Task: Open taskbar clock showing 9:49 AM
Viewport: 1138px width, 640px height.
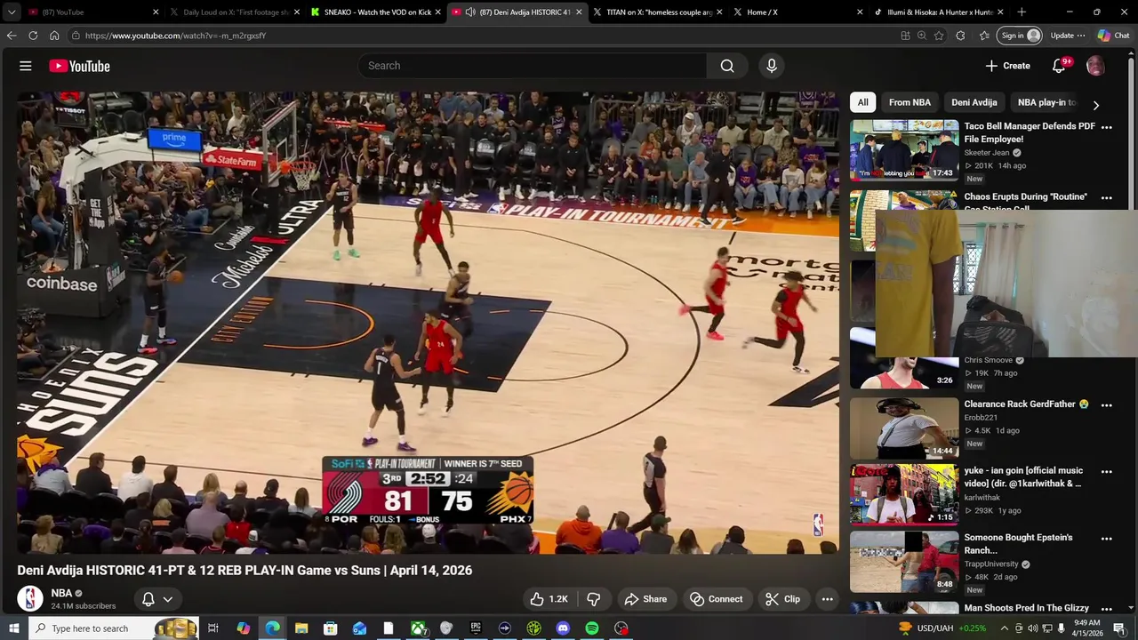Action: click(x=1087, y=628)
